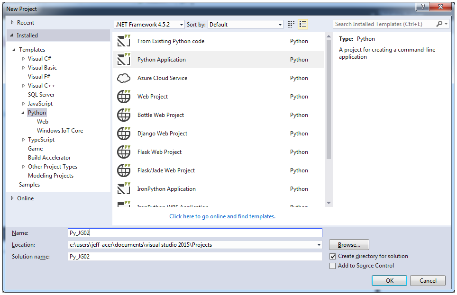The image size is (457, 295).
Task: Expand the Visual C++ node arrow
Action: coord(23,86)
